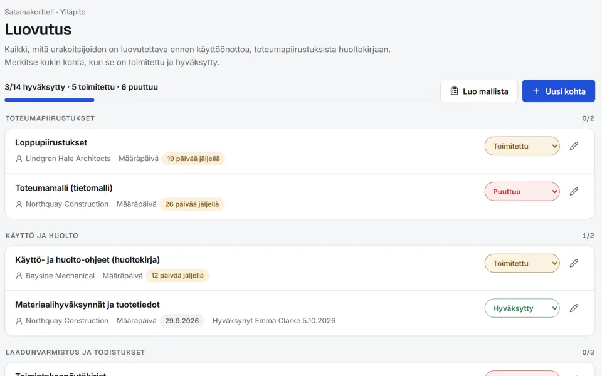Select Käyttö- ja huolto-ohjeet (huoltokirja) title
The width and height of the screenshot is (602, 376).
(88, 259)
